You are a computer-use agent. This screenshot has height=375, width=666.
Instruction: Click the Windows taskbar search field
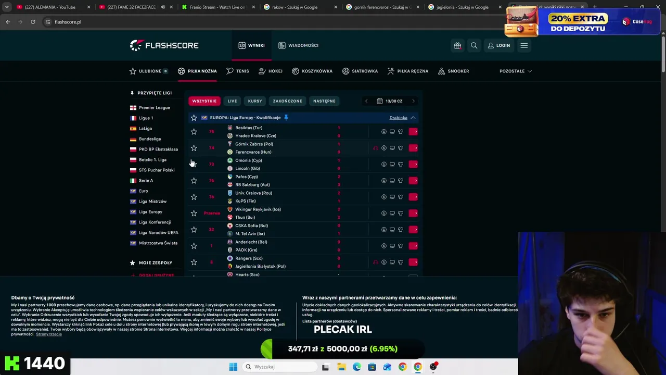click(x=280, y=367)
